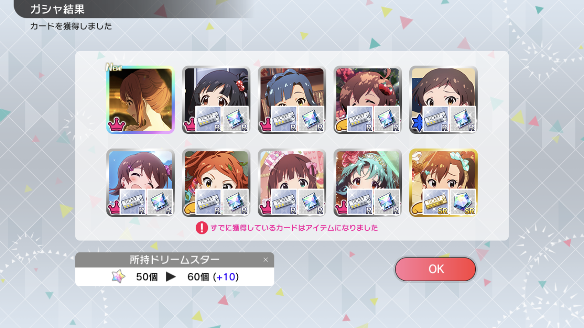The height and width of the screenshot is (328, 584).
Task: Tap the red exclamation warning icon
Action: click(201, 228)
